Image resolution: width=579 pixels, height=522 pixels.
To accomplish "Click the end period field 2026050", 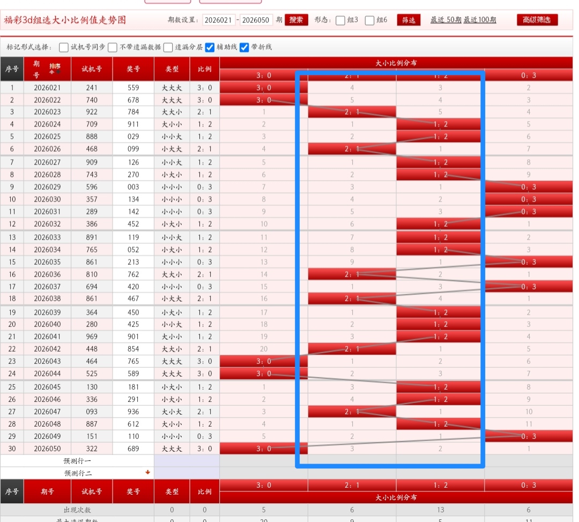I will 256,20.
